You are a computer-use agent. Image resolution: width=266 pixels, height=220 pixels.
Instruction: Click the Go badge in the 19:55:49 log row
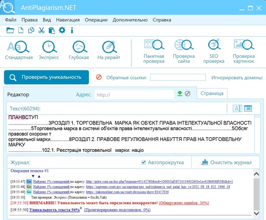[x=29, y=192]
